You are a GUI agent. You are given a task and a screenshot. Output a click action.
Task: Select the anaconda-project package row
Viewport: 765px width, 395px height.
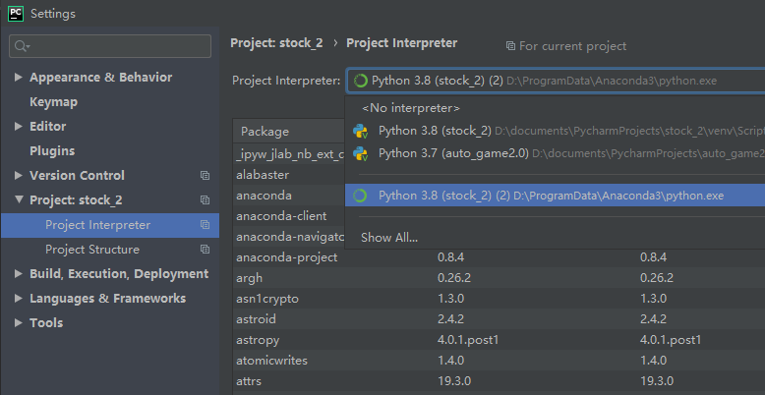click(x=500, y=257)
